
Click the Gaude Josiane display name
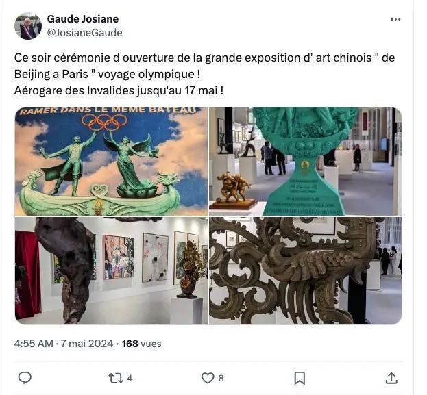click(x=83, y=19)
